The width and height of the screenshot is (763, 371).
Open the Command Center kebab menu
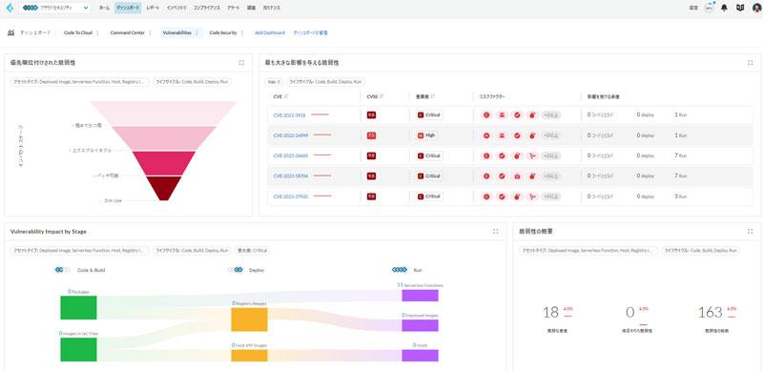point(150,32)
